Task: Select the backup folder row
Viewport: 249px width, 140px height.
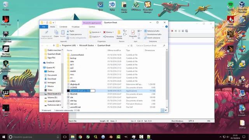Action: (x=111, y=58)
